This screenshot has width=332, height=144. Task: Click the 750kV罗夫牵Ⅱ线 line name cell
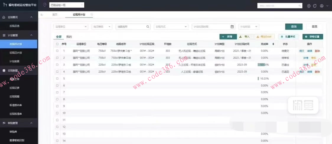[x=121, y=58]
